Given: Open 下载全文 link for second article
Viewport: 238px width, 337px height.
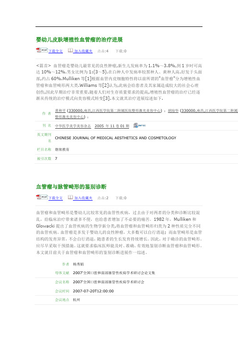Looking at the screenshot, I should point(56,198).
